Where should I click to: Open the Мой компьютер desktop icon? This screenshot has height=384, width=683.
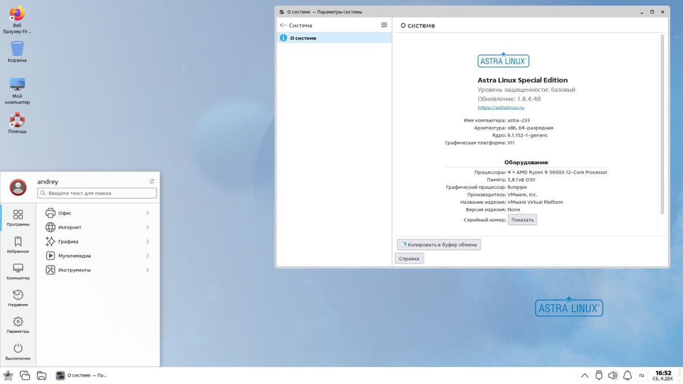click(17, 91)
